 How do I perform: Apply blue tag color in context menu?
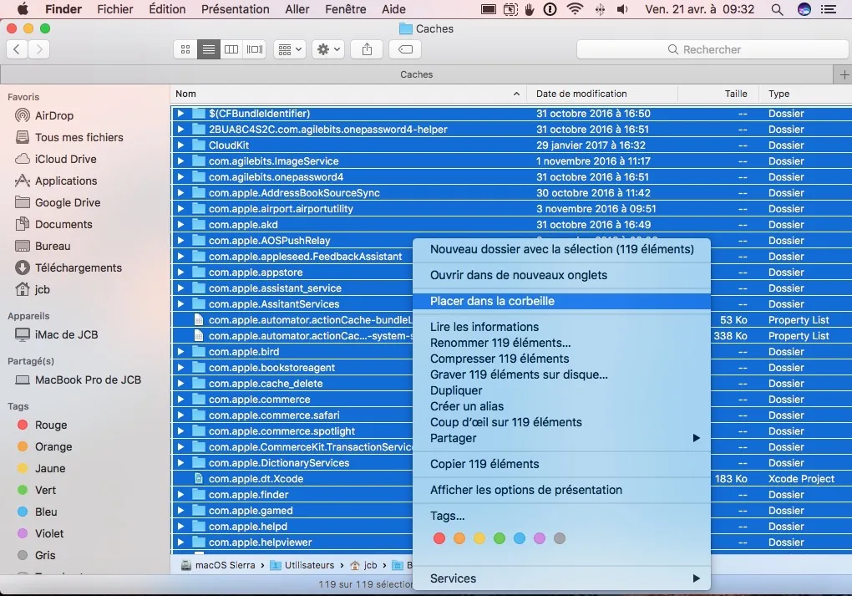pyautogui.click(x=520, y=538)
